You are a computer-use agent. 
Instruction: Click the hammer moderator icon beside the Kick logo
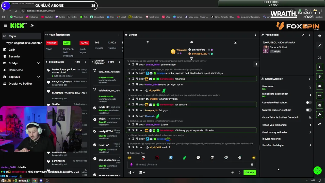[x=32, y=26]
